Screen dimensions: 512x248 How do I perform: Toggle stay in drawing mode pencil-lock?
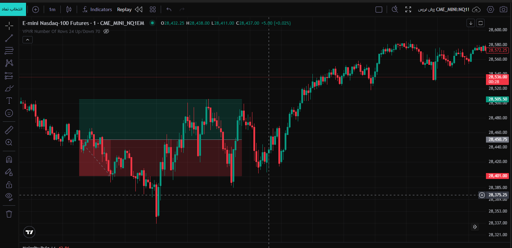click(9, 172)
